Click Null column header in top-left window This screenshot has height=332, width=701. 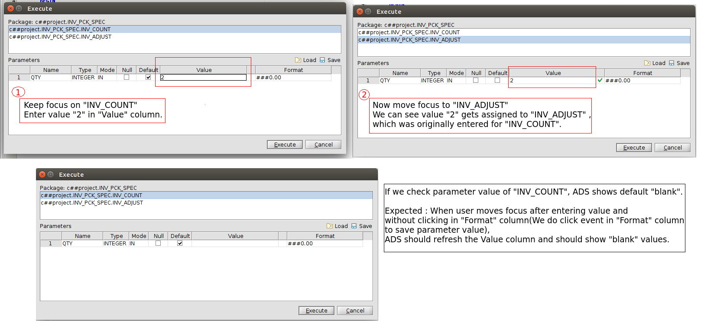click(127, 70)
